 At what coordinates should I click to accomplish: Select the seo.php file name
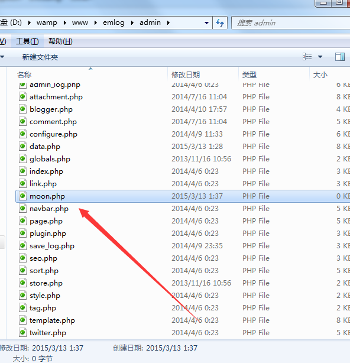coord(43,258)
